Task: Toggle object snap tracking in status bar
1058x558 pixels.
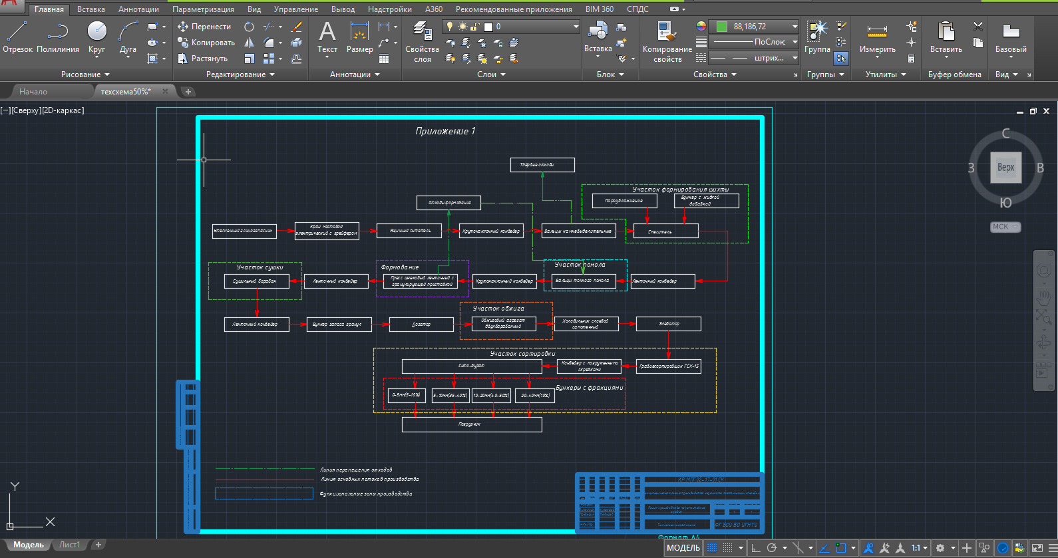Action: point(824,548)
